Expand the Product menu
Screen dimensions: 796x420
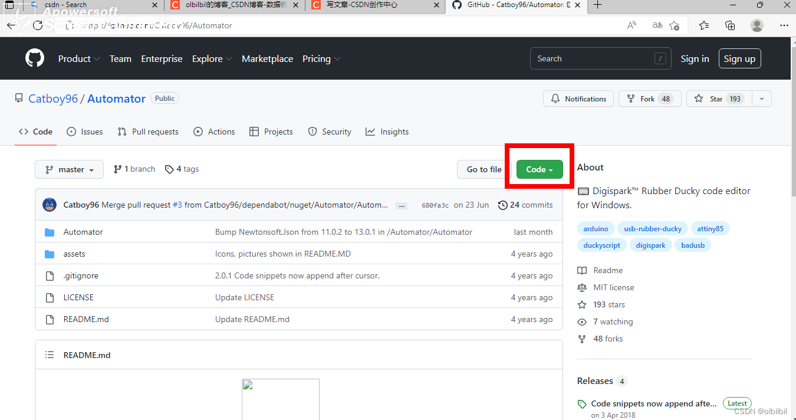79,58
